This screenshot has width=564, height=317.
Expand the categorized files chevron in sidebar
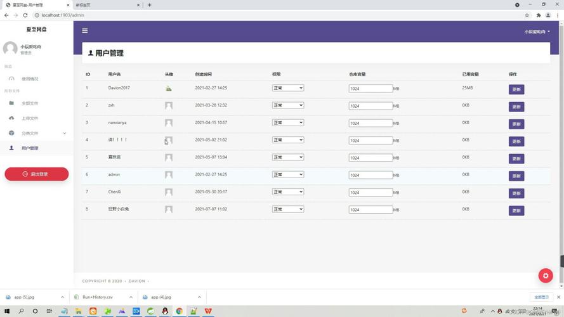pos(64,133)
